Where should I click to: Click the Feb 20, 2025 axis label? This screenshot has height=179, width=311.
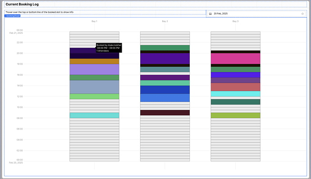[16, 162]
